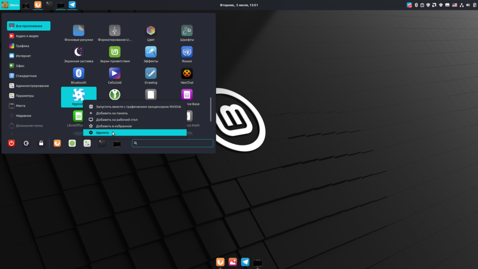This screenshot has width=478, height=269.
Task: Open Telegram from the top panel
Action: click(x=72, y=5)
